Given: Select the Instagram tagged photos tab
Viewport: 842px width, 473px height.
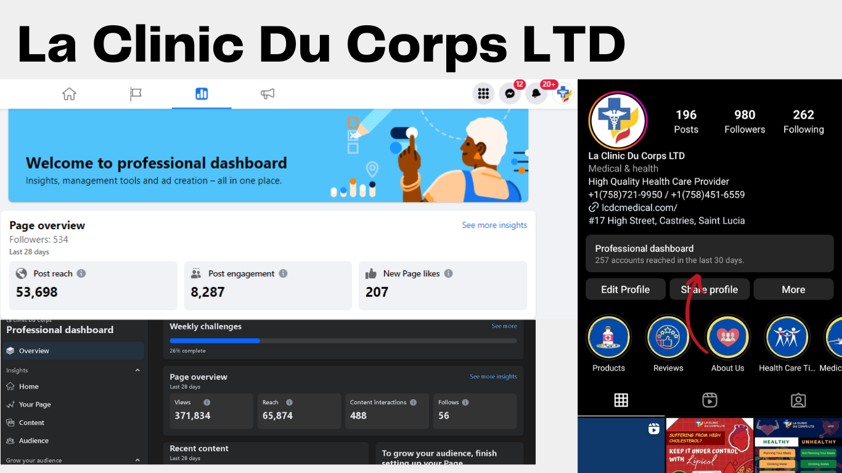Looking at the screenshot, I should coord(798,400).
